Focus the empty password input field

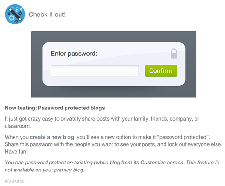(95, 71)
